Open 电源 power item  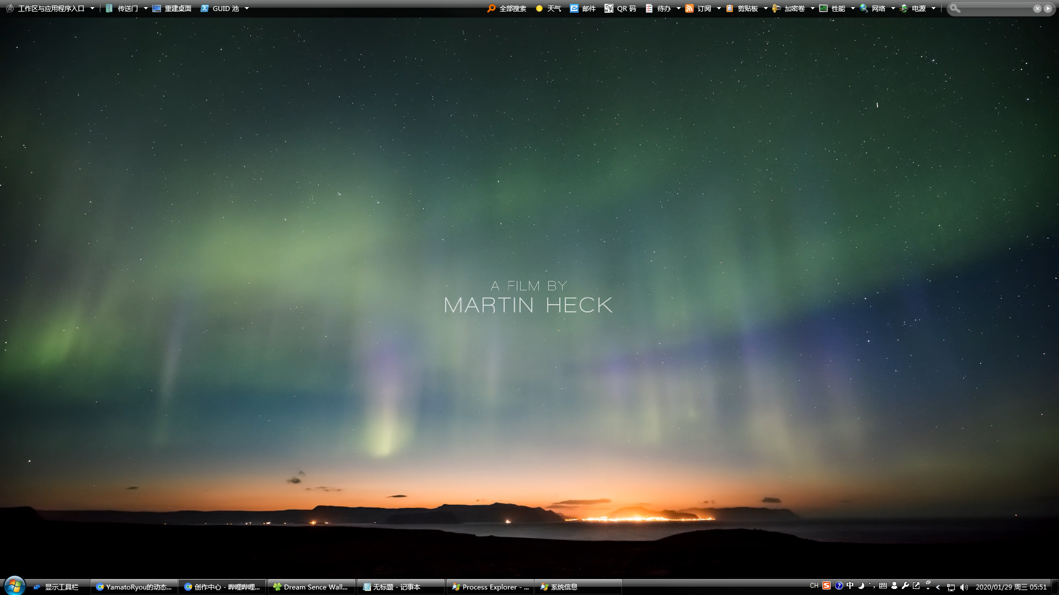(913, 8)
